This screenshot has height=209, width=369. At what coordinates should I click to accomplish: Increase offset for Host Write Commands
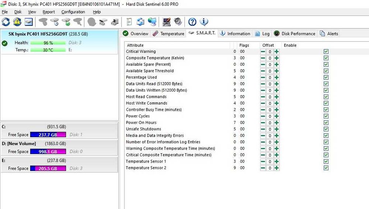pos(276,103)
